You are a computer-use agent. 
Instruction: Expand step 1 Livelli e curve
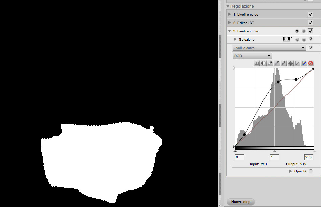tap(230, 14)
